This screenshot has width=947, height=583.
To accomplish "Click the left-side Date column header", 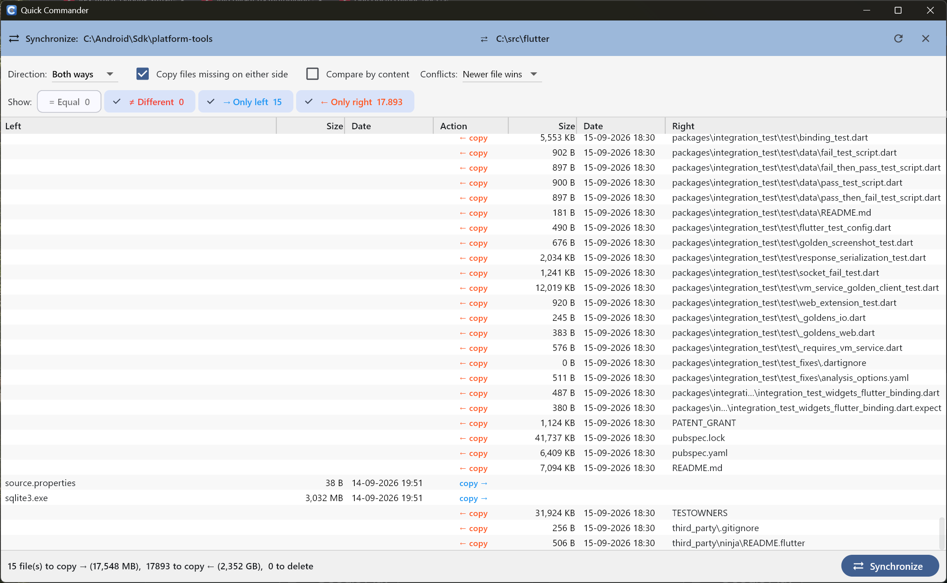I will click(x=389, y=126).
